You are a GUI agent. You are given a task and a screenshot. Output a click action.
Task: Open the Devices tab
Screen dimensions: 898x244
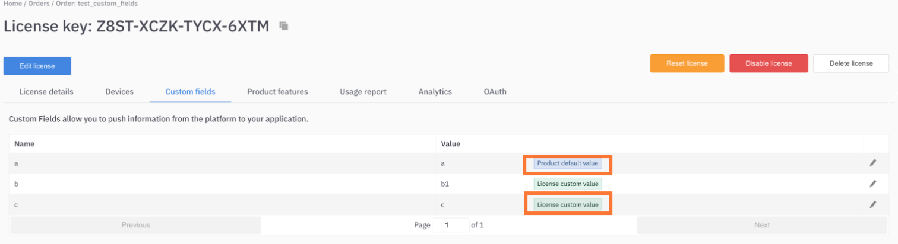(119, 92)
